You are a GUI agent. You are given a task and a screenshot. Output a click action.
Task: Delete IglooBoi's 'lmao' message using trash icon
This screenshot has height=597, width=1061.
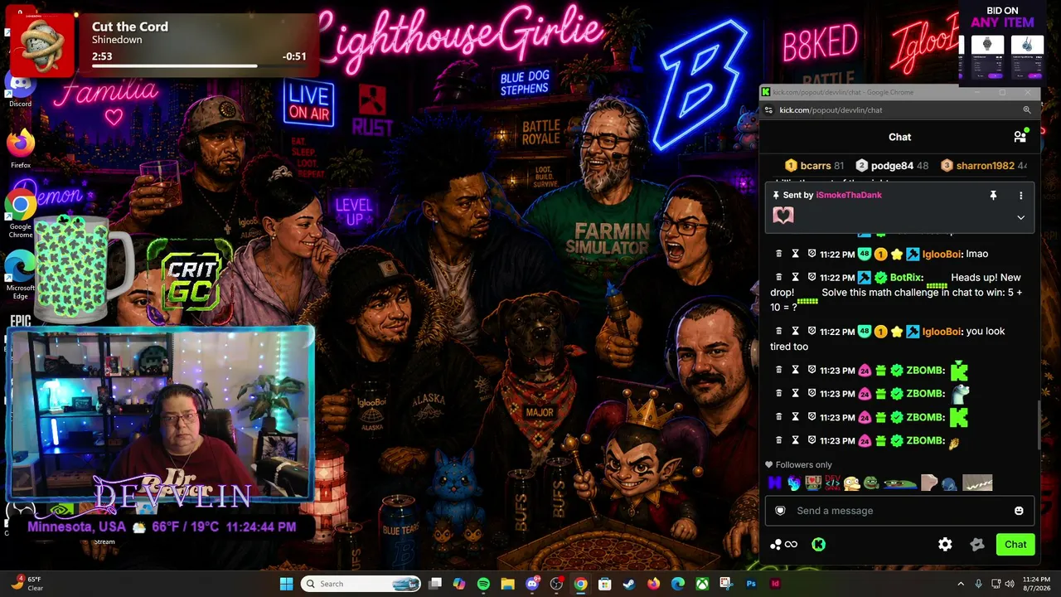point(778,254)
